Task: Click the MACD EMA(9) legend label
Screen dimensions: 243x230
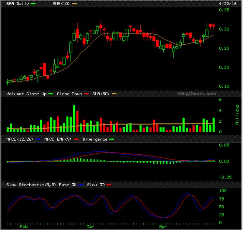Action: pyautogui.click(x=58, y=139)
